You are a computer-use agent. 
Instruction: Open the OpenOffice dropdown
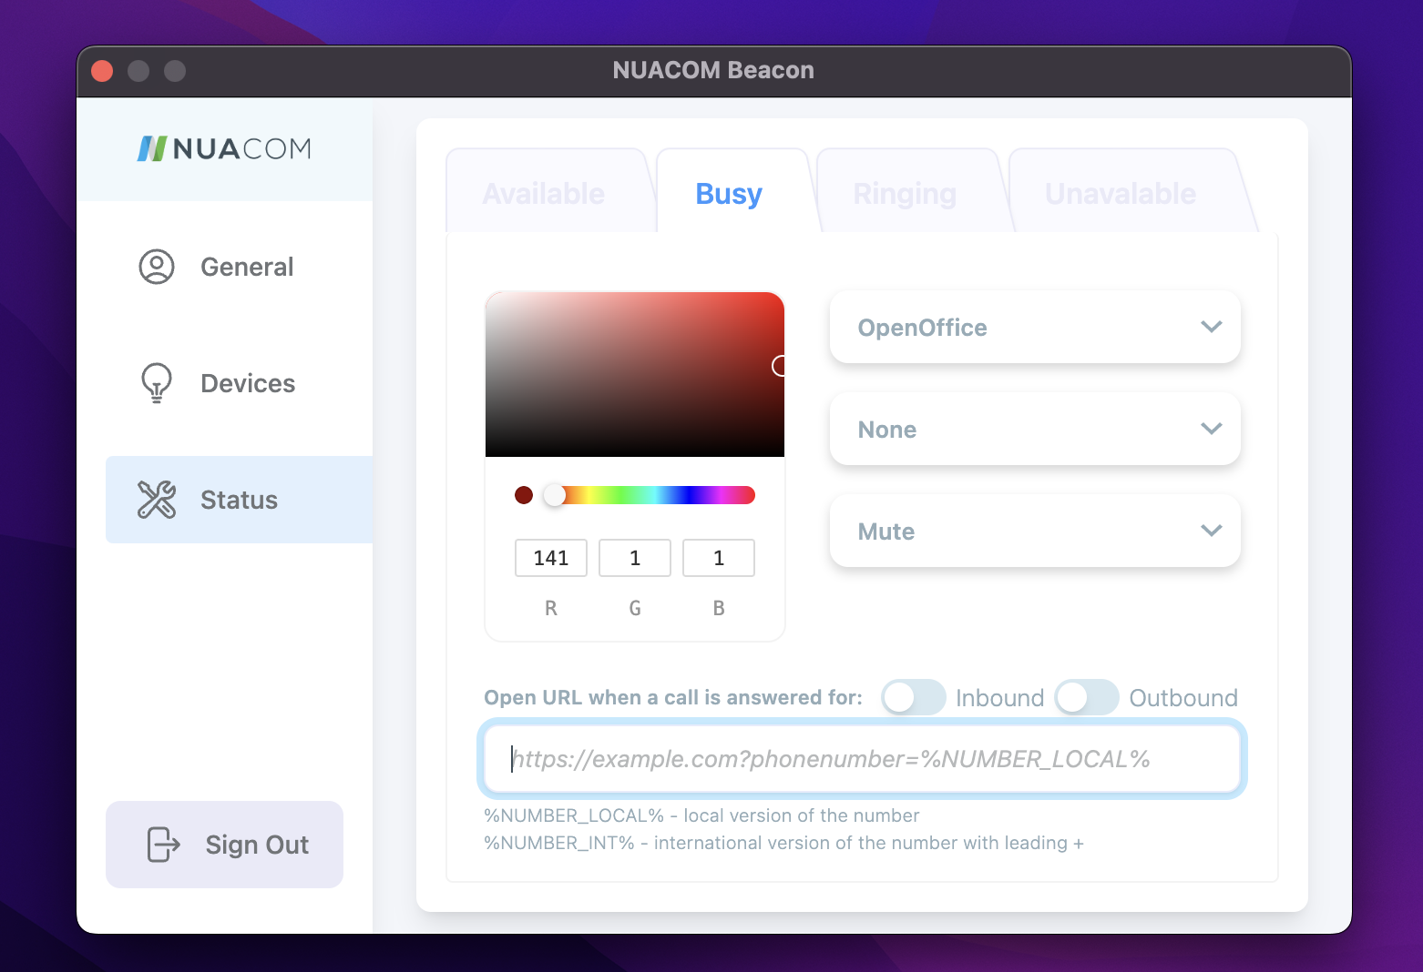coord(1035,327)
